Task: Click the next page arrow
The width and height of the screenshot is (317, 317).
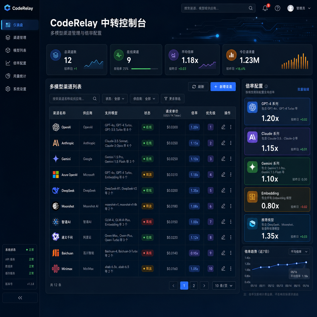Action: point(204,285)
